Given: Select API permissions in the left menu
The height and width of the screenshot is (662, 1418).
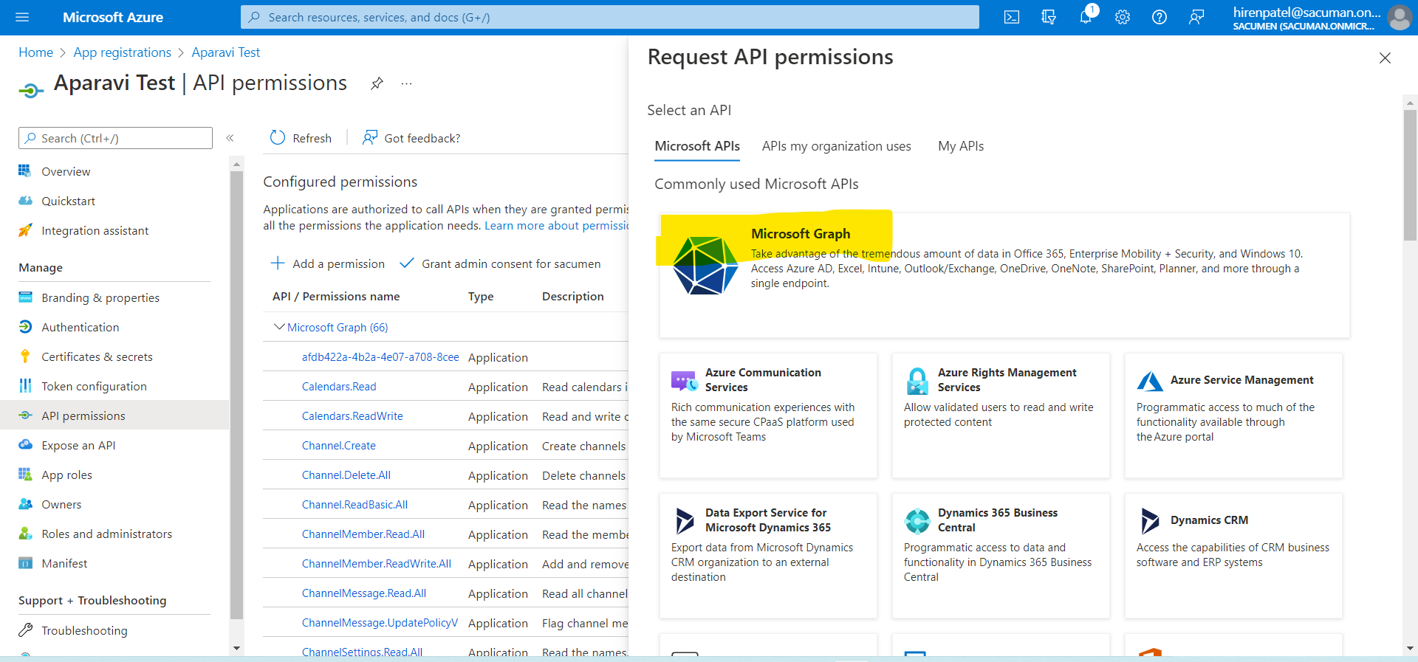Looking at the screenshot, I should (114, 416).
